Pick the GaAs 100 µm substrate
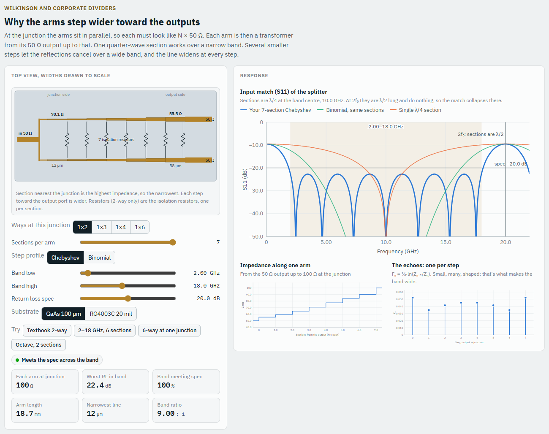549x434 pixels. (x=63, y=314)
